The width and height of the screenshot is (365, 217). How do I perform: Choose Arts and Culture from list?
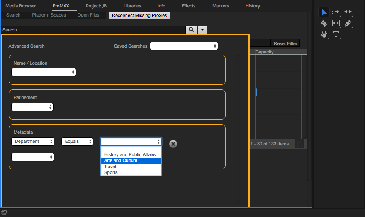(131, 161)
